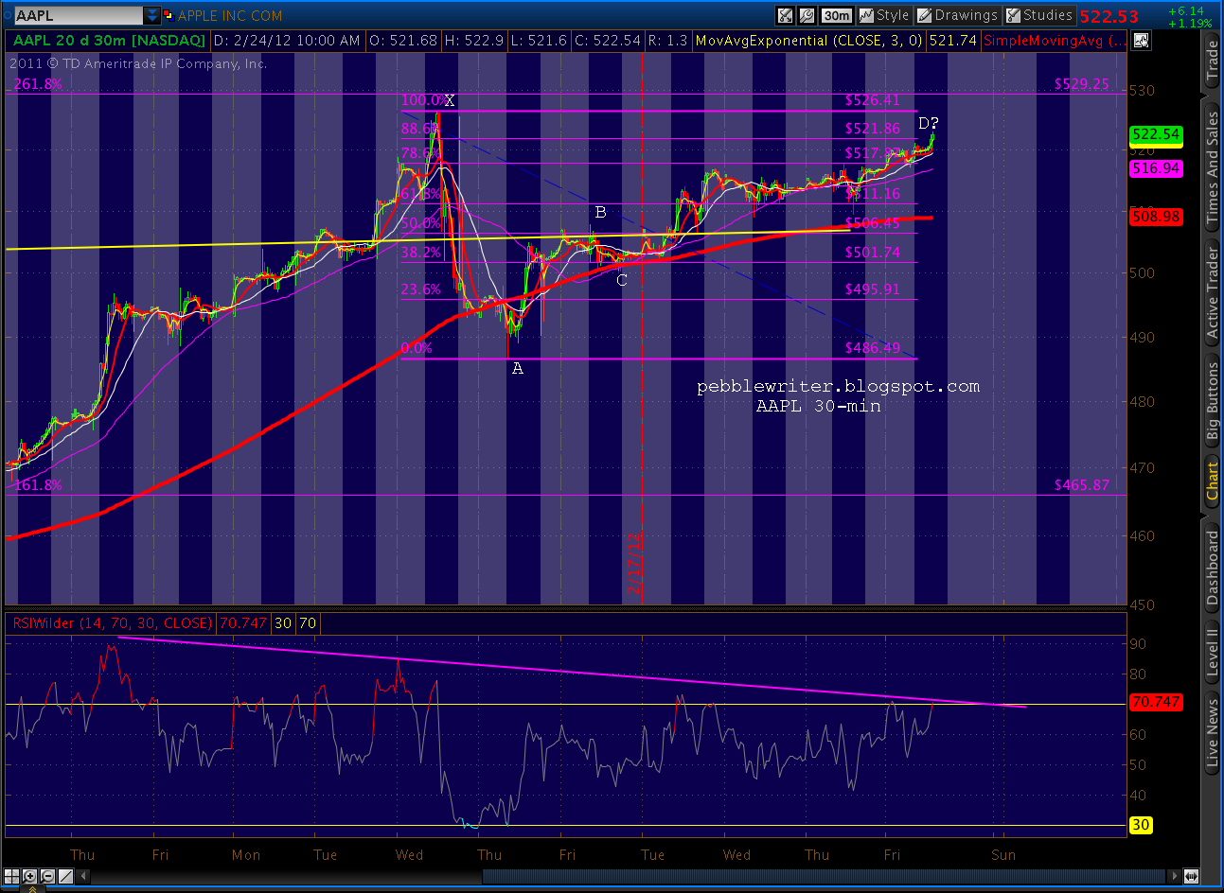Click the red 508.98 price bubble
Screen dimensions: 1224x893
pyautogui.click(x=1156, y=217)
